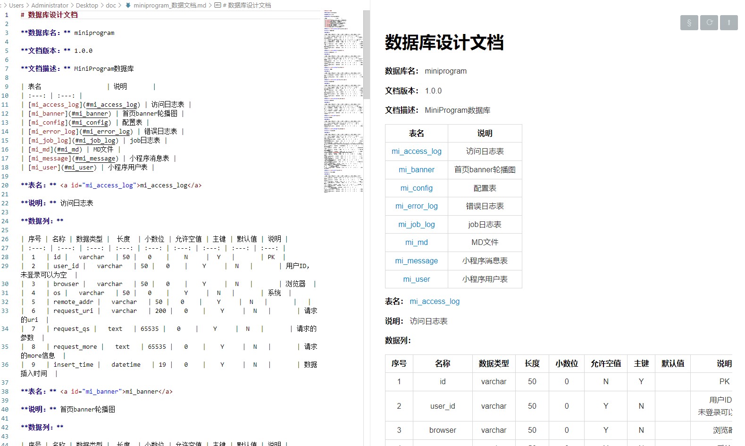Open mi_config table link

[x=416, y=188]
